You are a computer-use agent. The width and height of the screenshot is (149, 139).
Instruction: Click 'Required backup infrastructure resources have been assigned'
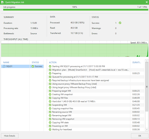pyautogui.click(x=80, y=80)
